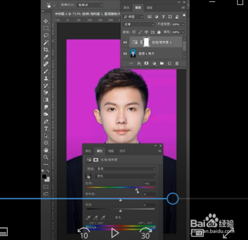Enable the Colorize checkbox
The height and width of the screenshot is (240, 248).
pyautogui.click(x=112, y=217)
